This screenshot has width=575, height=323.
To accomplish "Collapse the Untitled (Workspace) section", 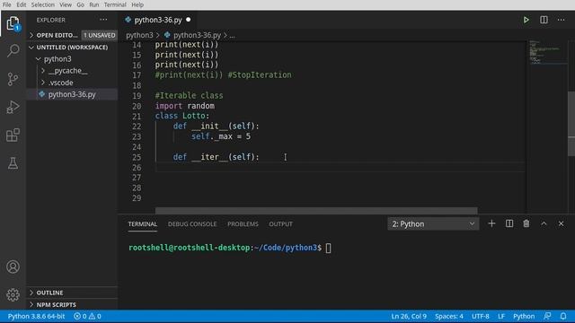I will click(x=72, y=48).
